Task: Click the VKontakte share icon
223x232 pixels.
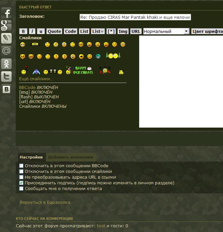Action: (7, 89)
